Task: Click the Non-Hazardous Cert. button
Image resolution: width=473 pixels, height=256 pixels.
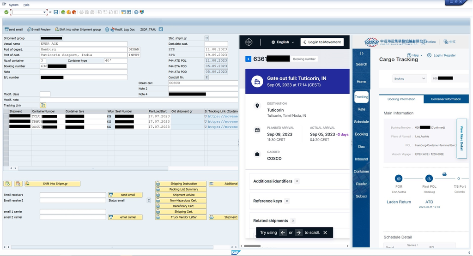Action: pyautogui.click(x=181, y=200)
